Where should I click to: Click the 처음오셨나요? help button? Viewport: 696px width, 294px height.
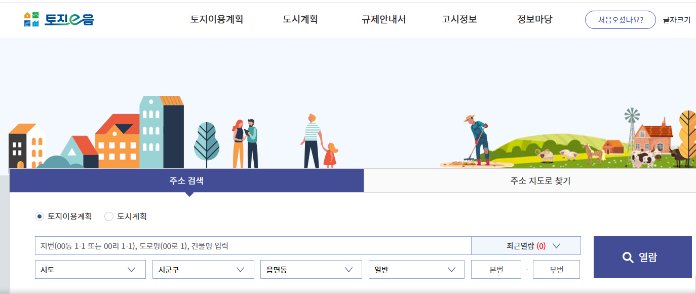(620, 20)
